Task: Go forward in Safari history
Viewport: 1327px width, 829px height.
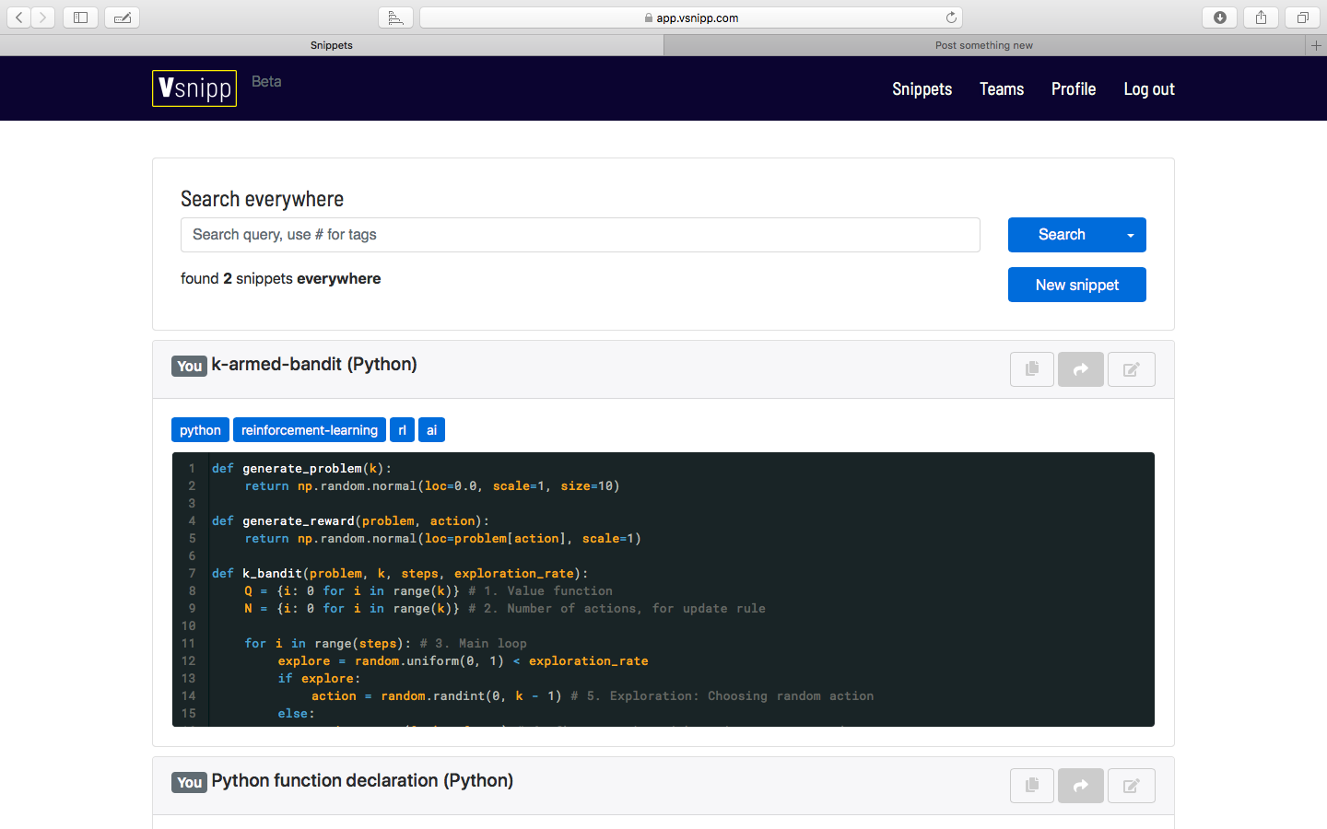Action: click(42, 18)
